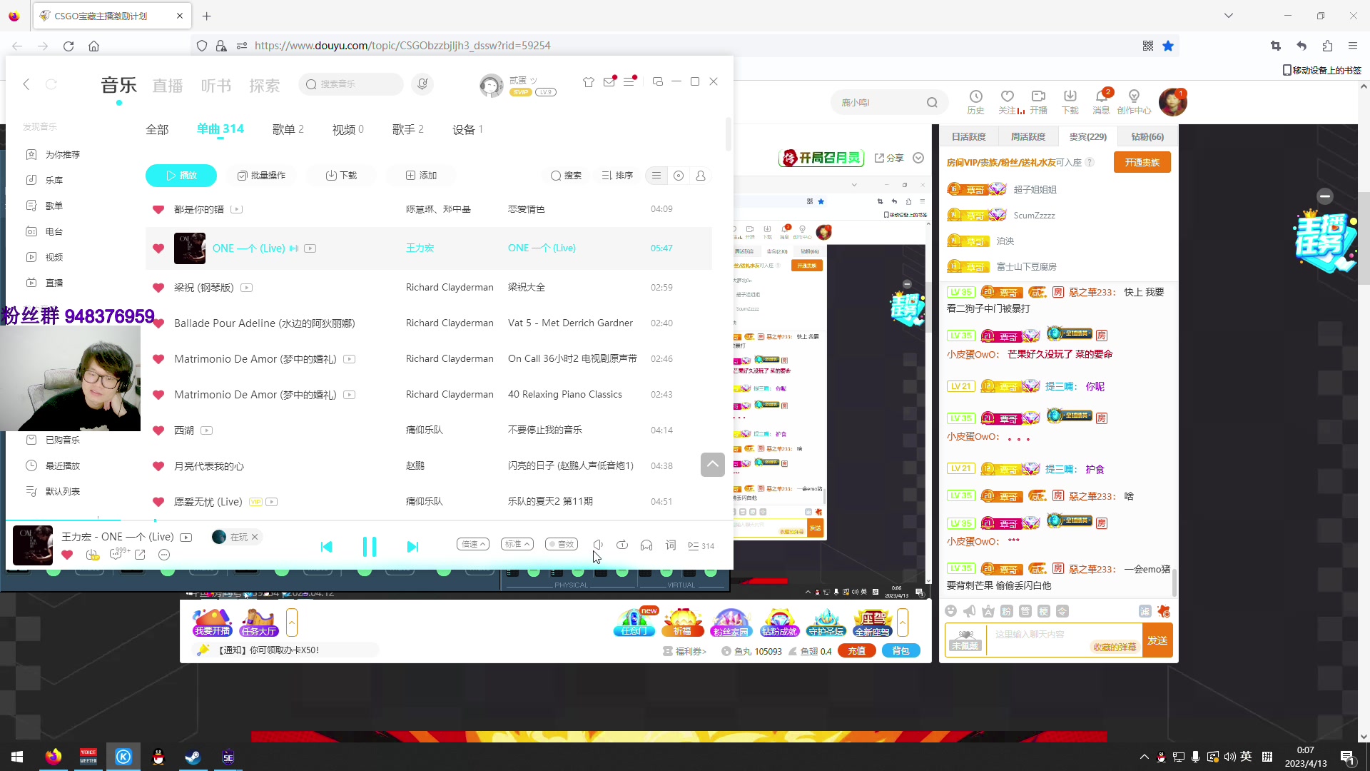Open the skin/theme shirt icon in music app header

click(x=589, y=82)
